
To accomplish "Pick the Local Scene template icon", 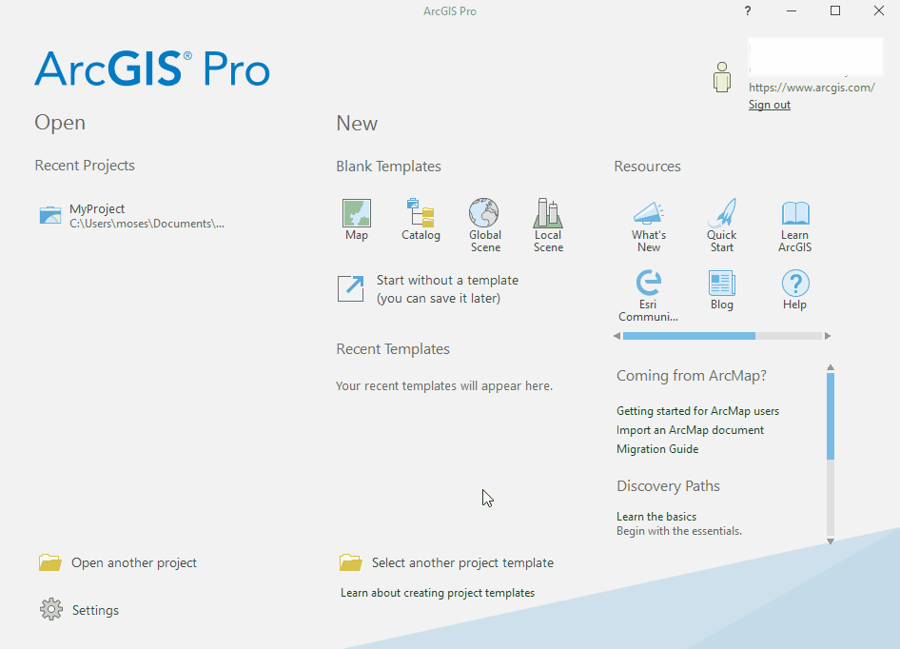I will (x=548, y=212).
